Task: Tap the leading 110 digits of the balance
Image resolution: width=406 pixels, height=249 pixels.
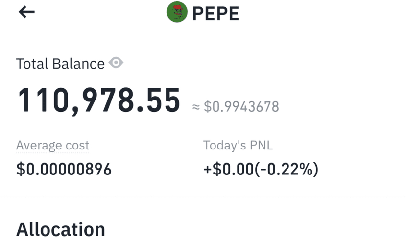Action: click(x=43, y=100)
